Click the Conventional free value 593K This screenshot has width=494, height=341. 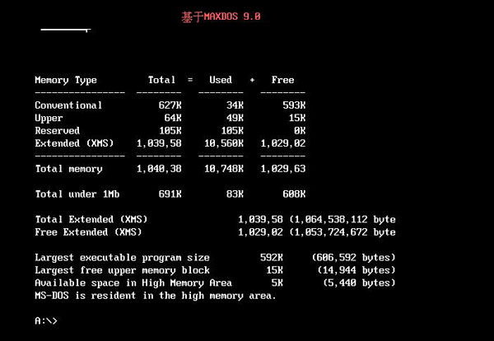[294, 105]
